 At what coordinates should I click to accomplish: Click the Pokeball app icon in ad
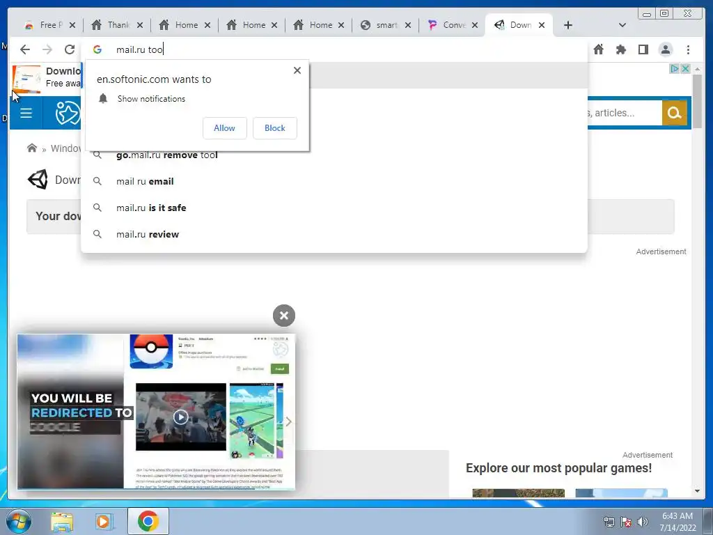(151, 351)
